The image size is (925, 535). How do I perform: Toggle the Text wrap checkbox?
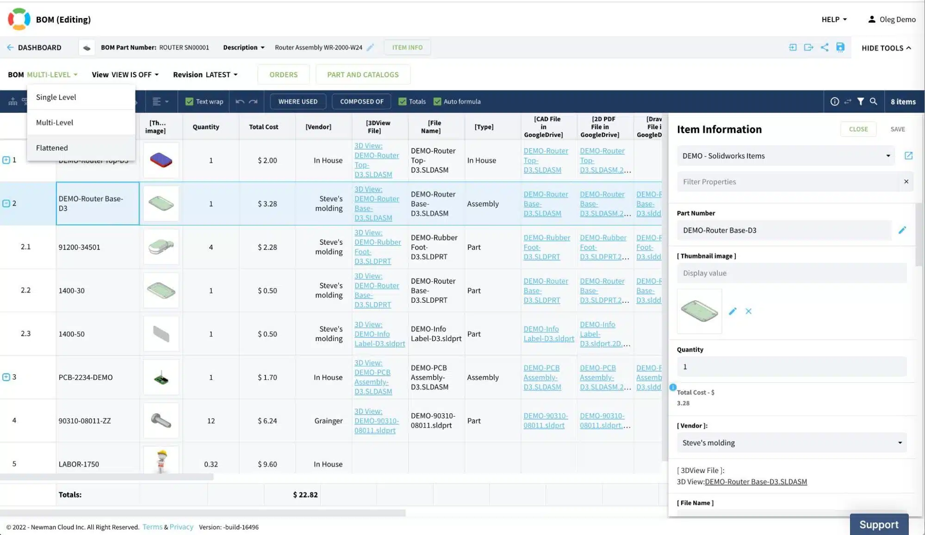coord(189,101)
